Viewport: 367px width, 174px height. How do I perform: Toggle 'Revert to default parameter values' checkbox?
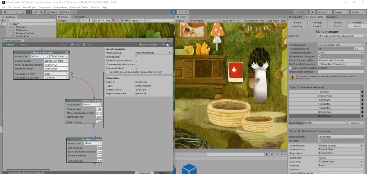point(108,72)
